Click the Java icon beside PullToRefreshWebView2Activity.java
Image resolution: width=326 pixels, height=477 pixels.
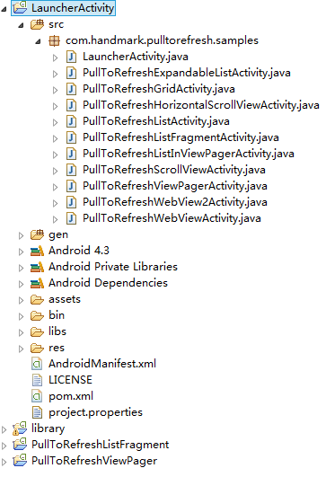[72, 202]
